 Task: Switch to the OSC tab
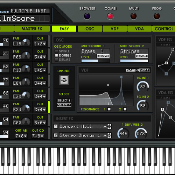90,29
